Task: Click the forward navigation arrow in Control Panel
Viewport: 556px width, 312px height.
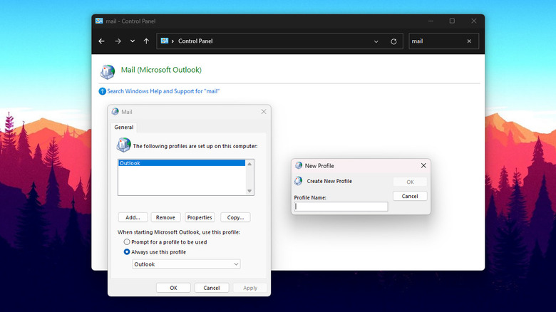Action: [118, 41]
